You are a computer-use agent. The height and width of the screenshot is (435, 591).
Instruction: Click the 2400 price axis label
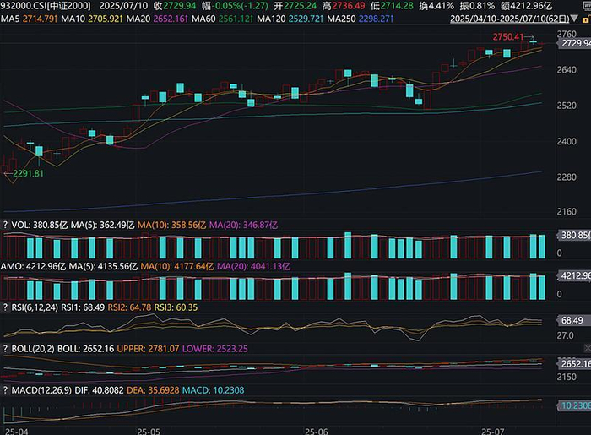[x=567, y=141]
